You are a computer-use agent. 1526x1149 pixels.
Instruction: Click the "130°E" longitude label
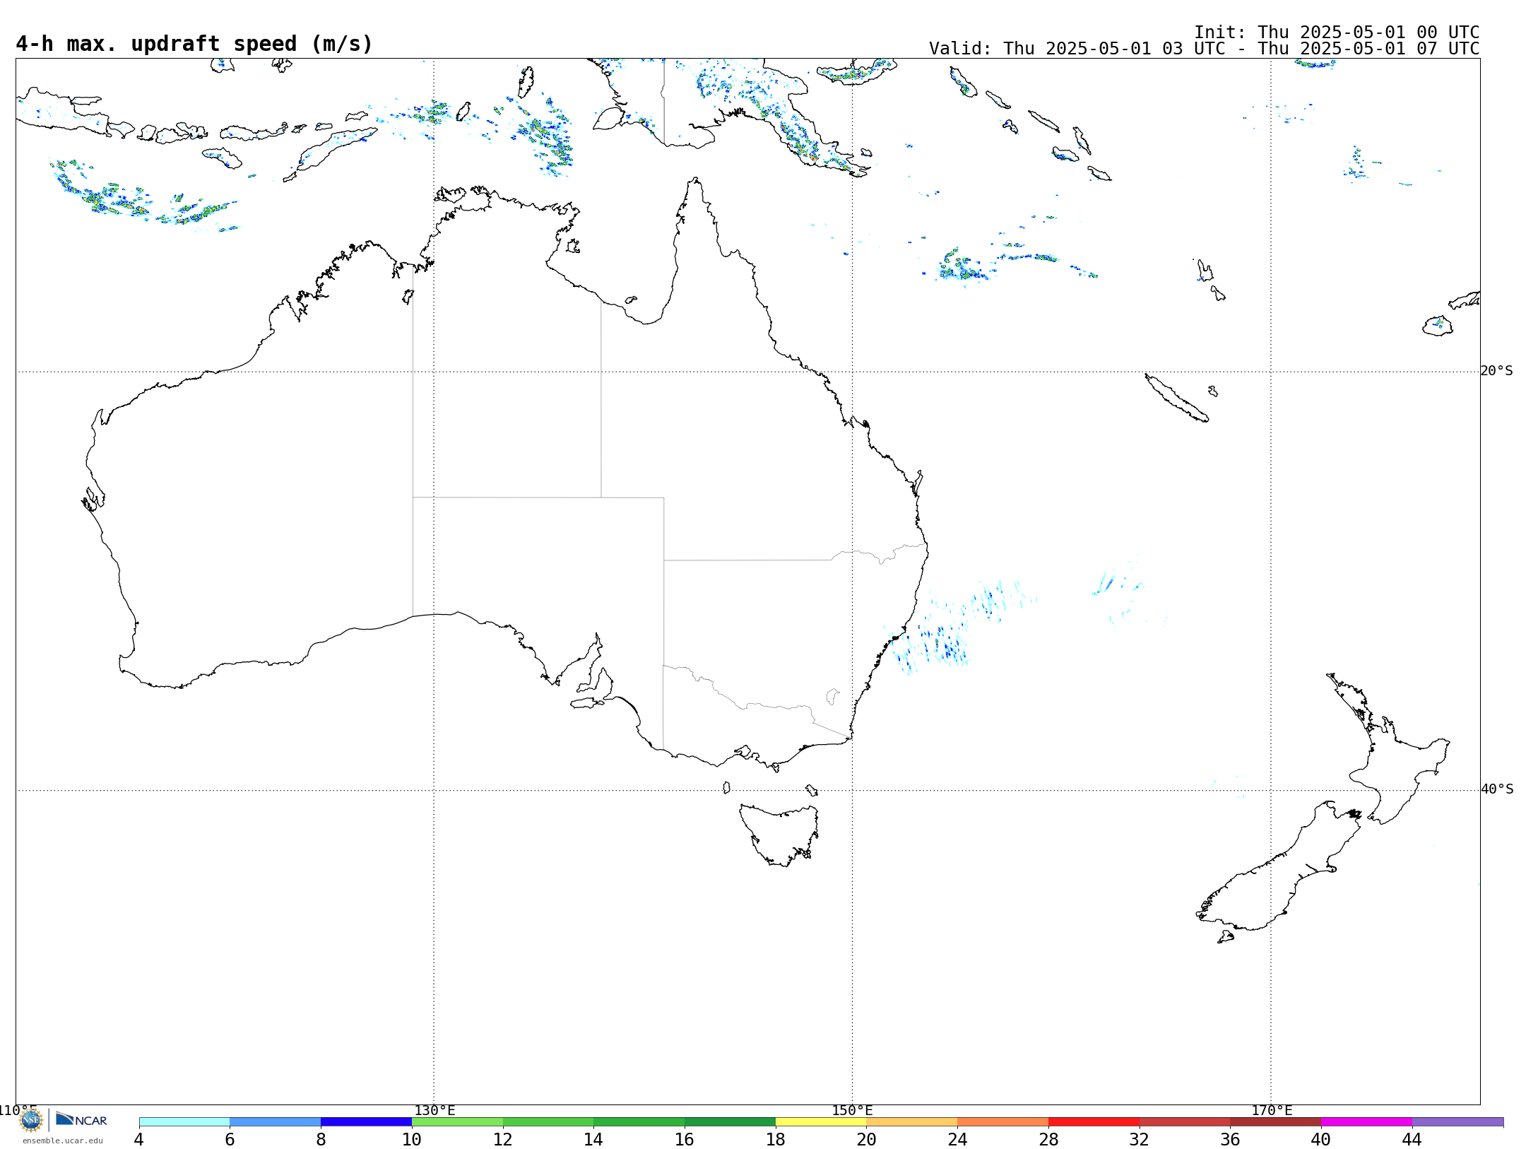point(434,1111)
